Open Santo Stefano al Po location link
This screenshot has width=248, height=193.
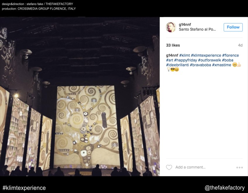click(x=197, y=29)
